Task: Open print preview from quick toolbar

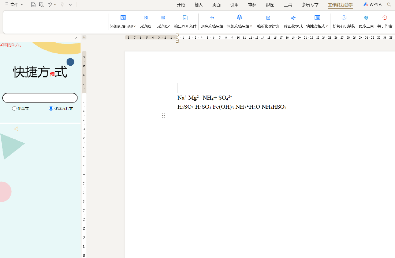Action: 41,5
